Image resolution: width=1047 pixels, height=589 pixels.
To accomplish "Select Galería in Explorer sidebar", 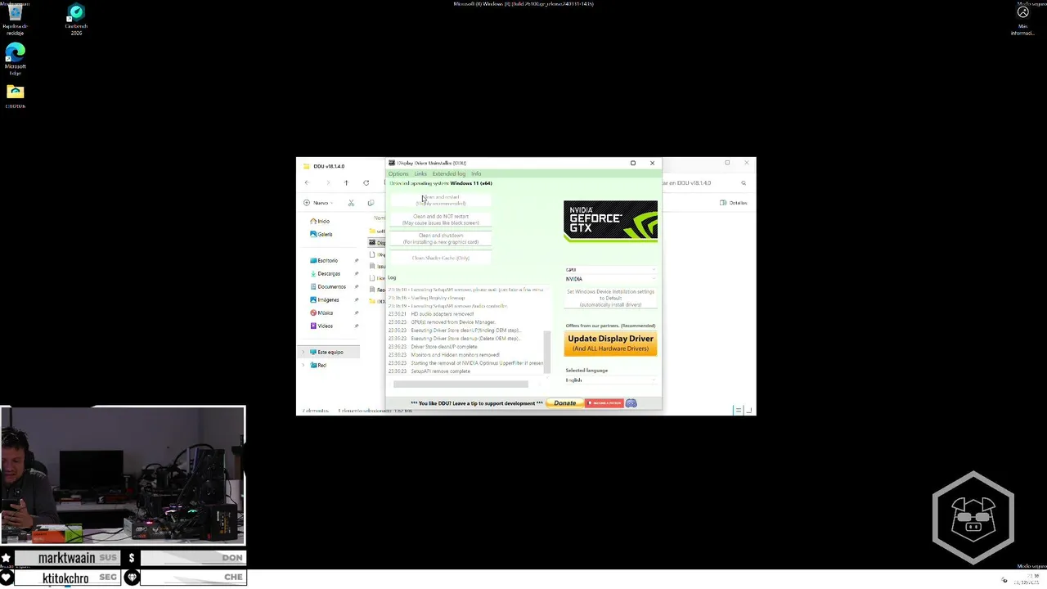I will 321,234.
